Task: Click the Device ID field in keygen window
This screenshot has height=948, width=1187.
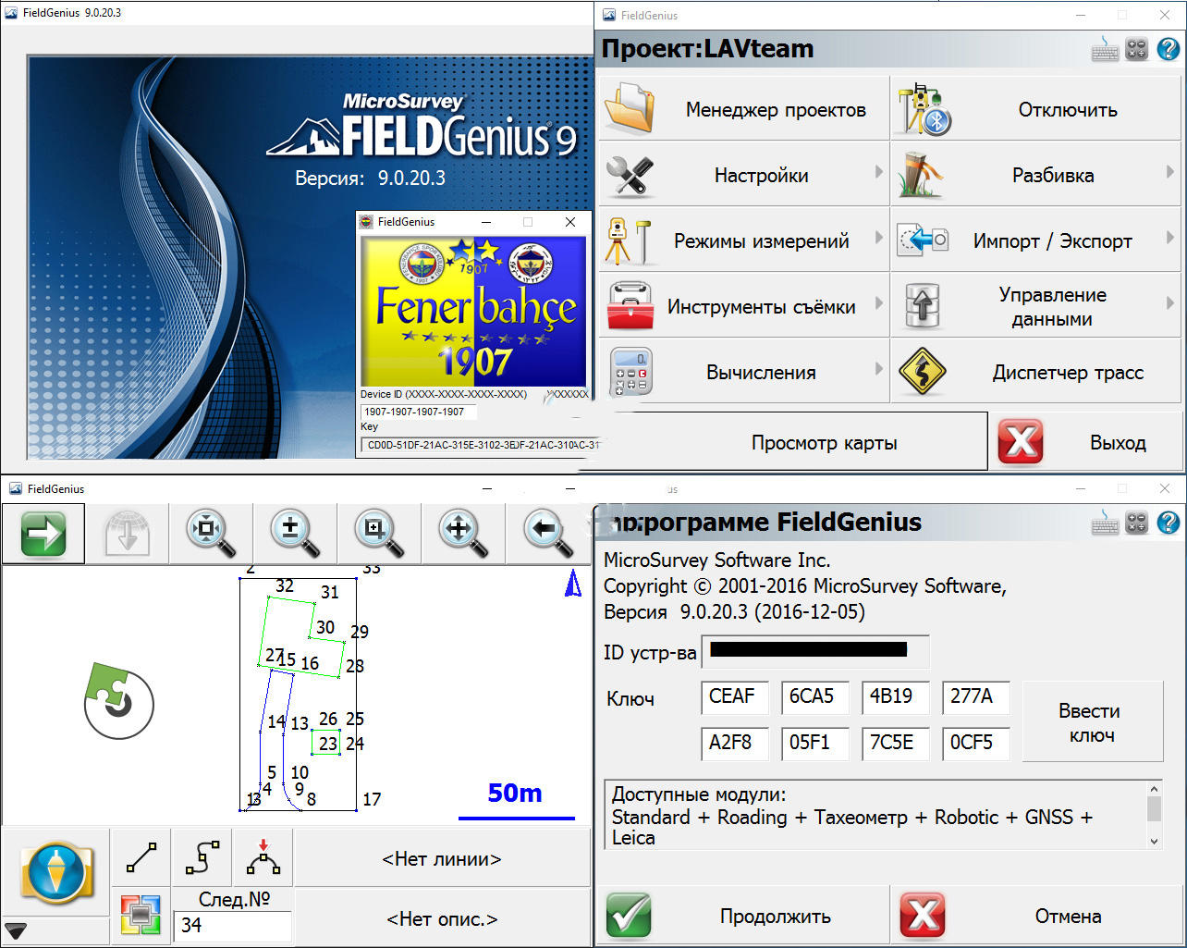Action: tap(419, 412)
